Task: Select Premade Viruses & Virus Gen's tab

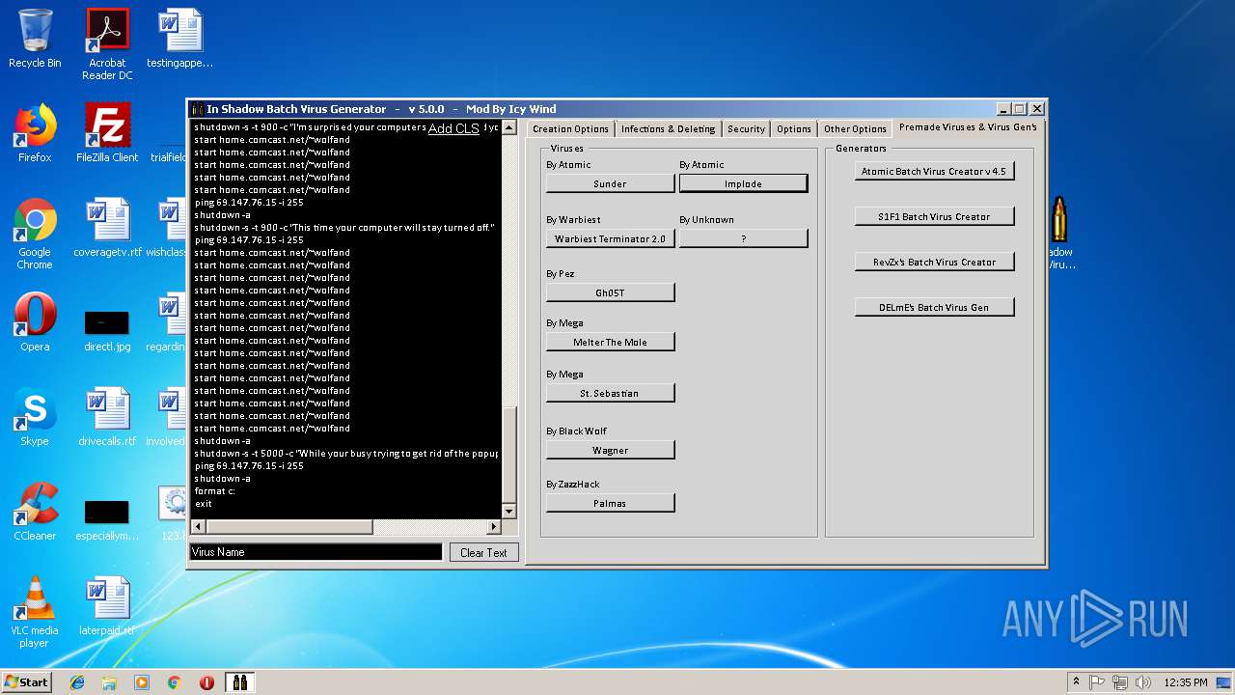Action: 968,127
